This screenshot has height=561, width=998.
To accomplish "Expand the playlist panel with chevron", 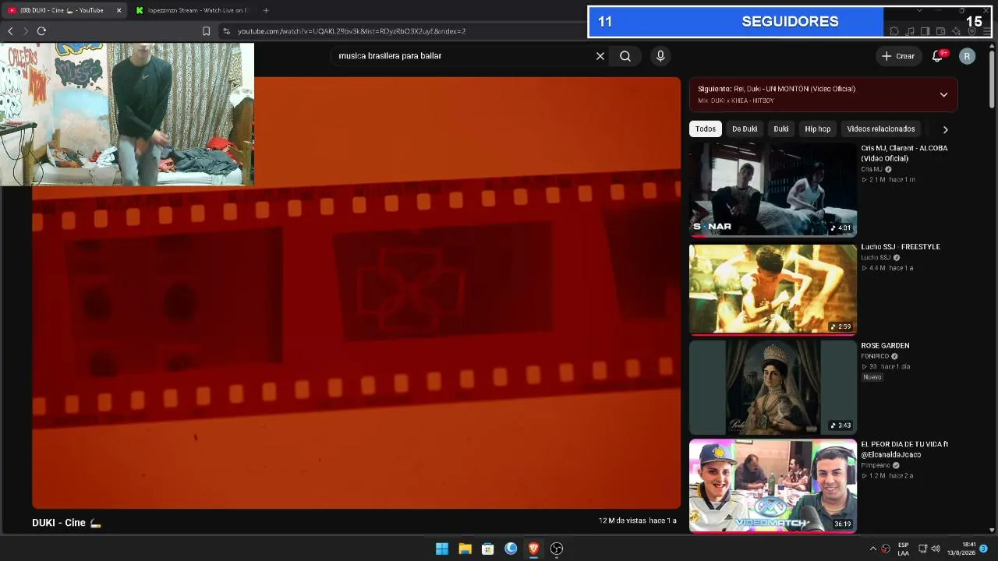I will point(943,95).
